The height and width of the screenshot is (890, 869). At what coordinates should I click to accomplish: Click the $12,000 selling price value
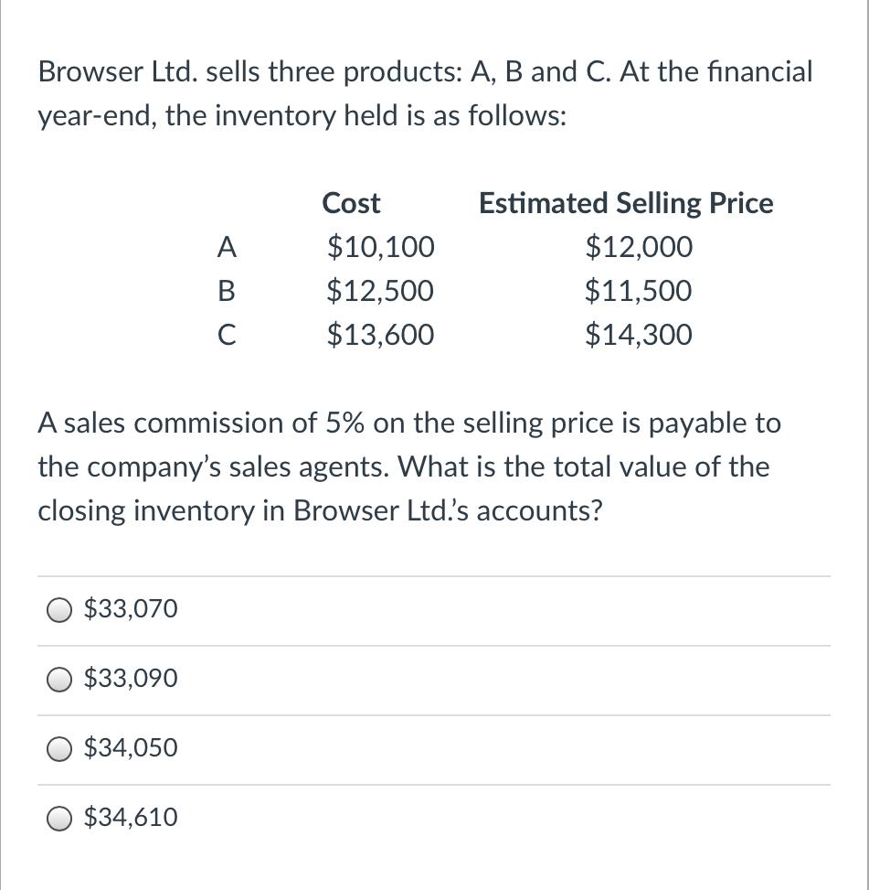[639, 247]
